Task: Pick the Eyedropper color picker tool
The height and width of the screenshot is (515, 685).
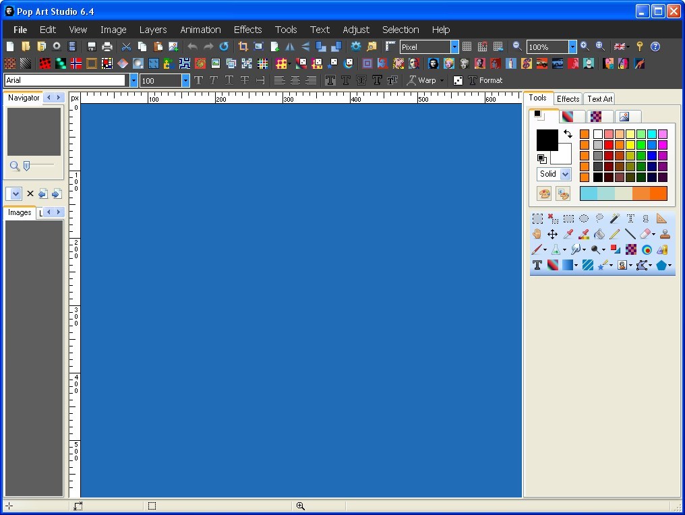Action: click(568, 234)
